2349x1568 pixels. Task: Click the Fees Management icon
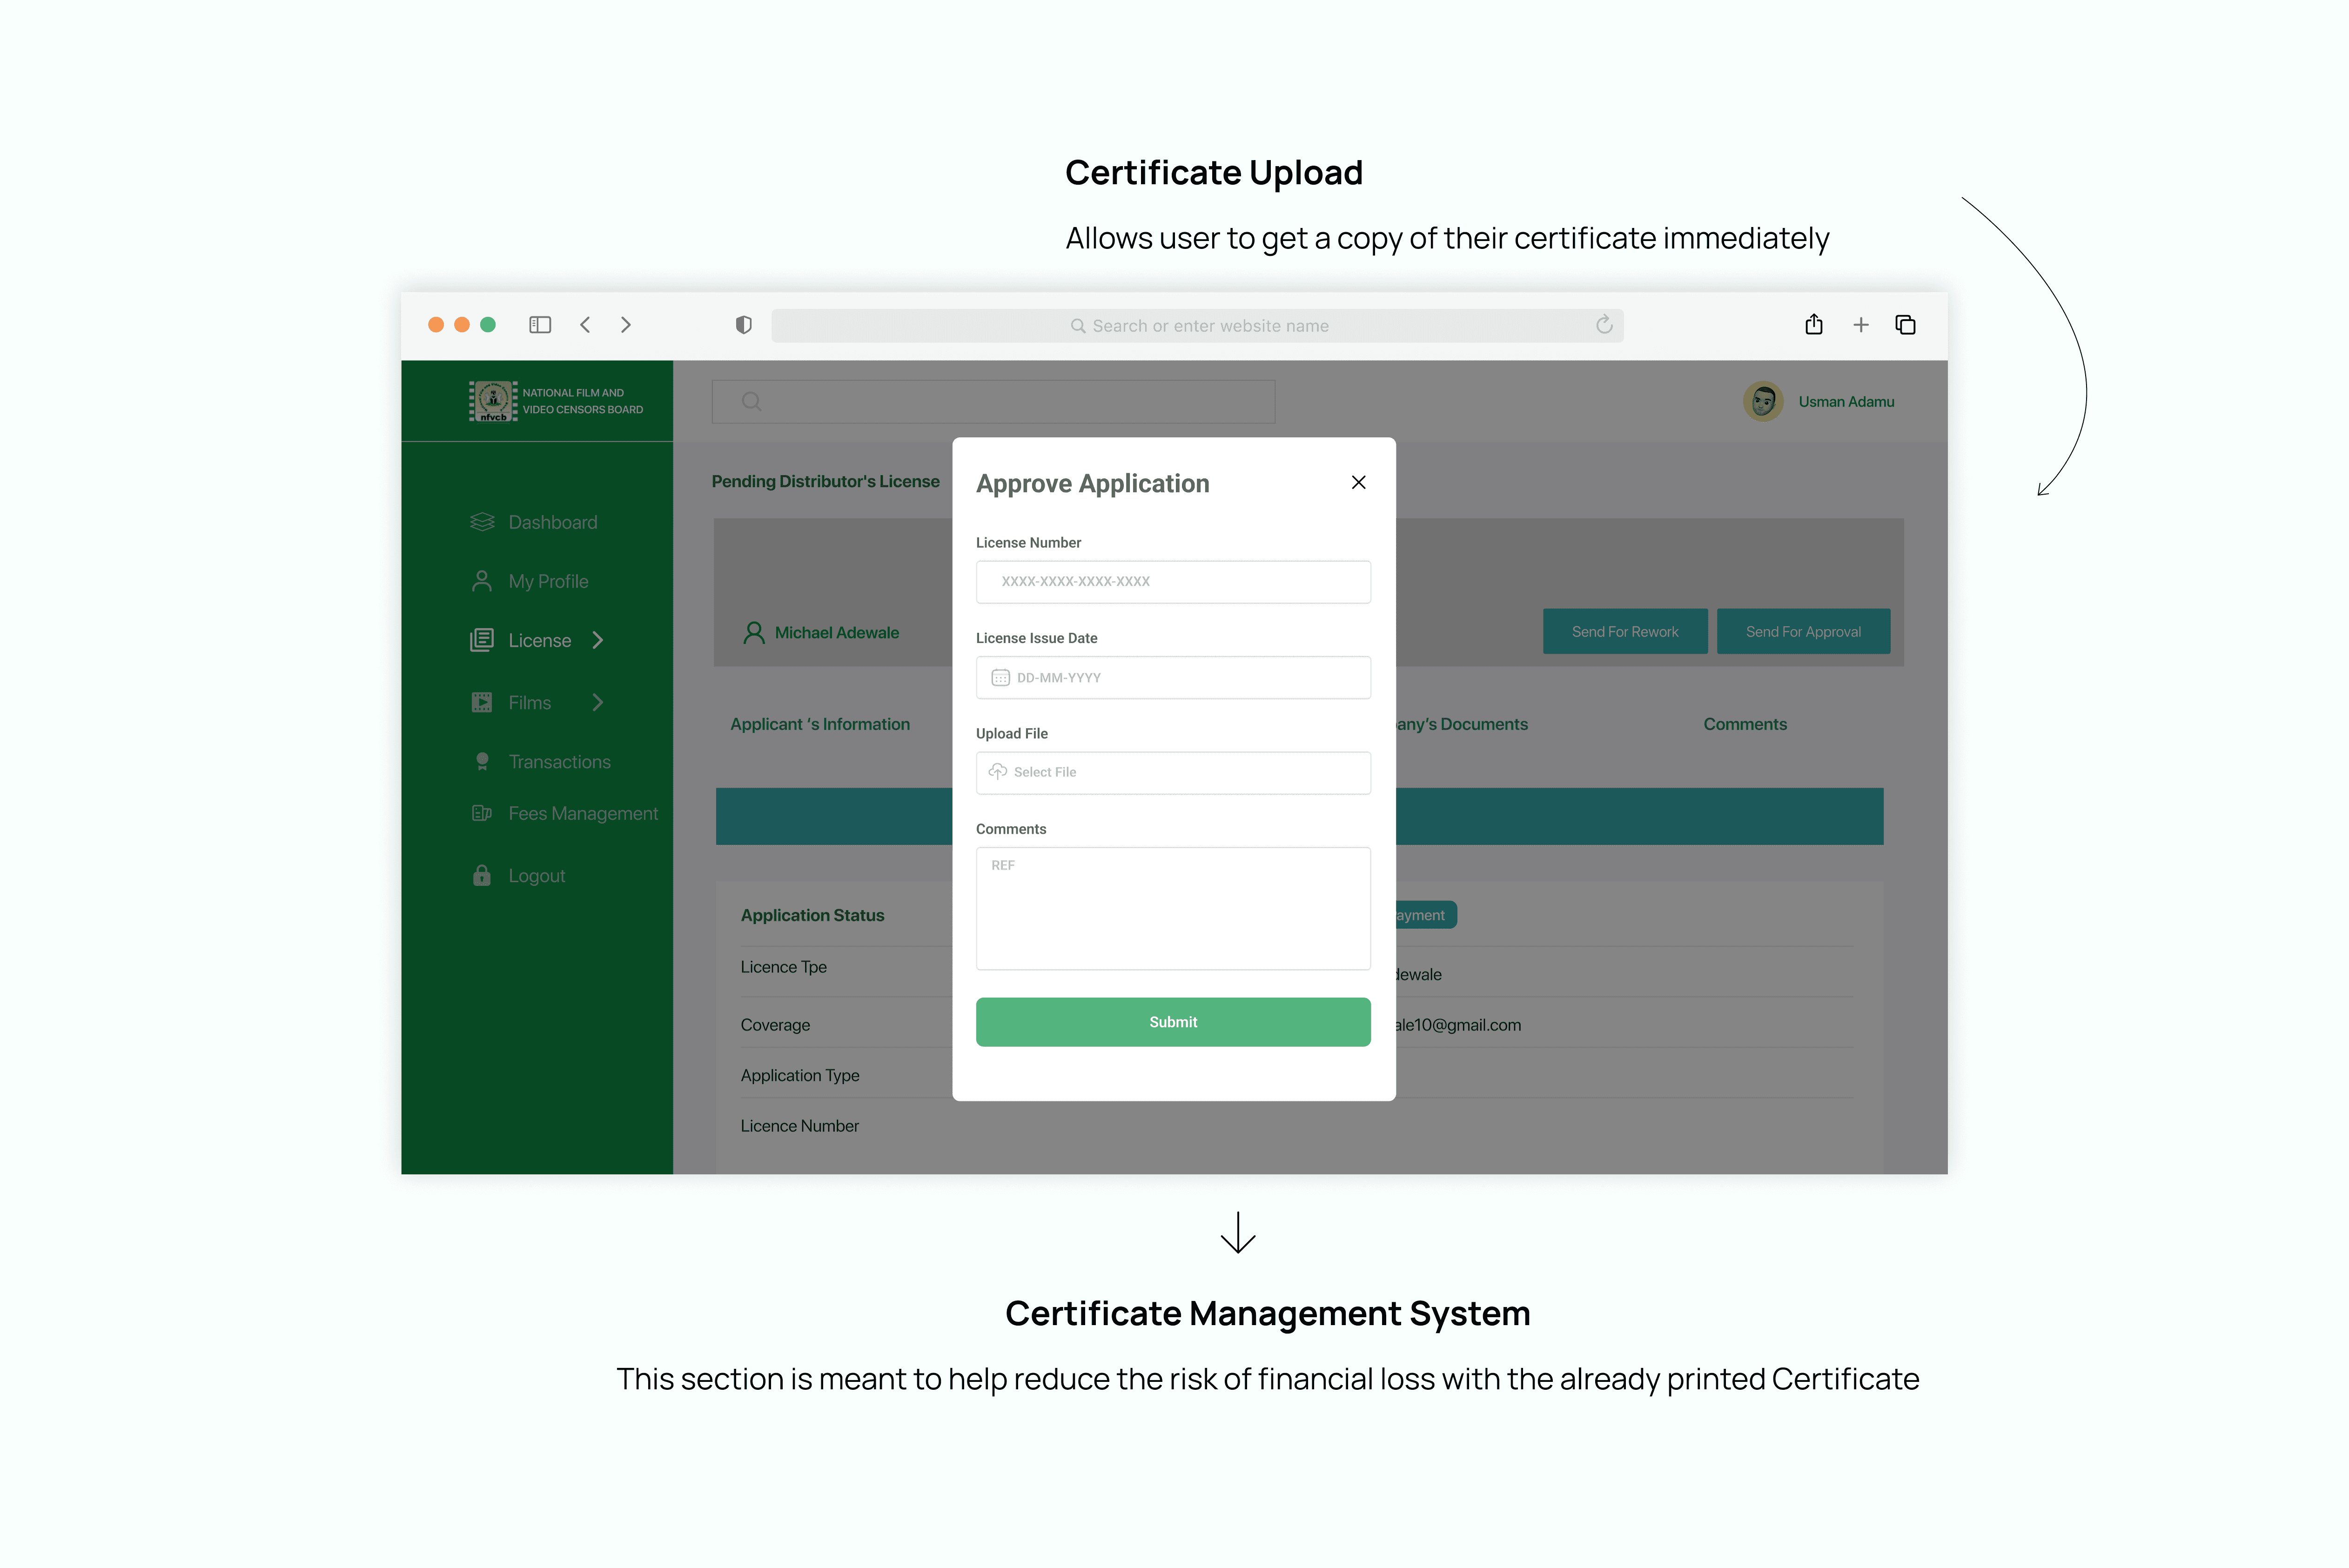pos(483,813)
